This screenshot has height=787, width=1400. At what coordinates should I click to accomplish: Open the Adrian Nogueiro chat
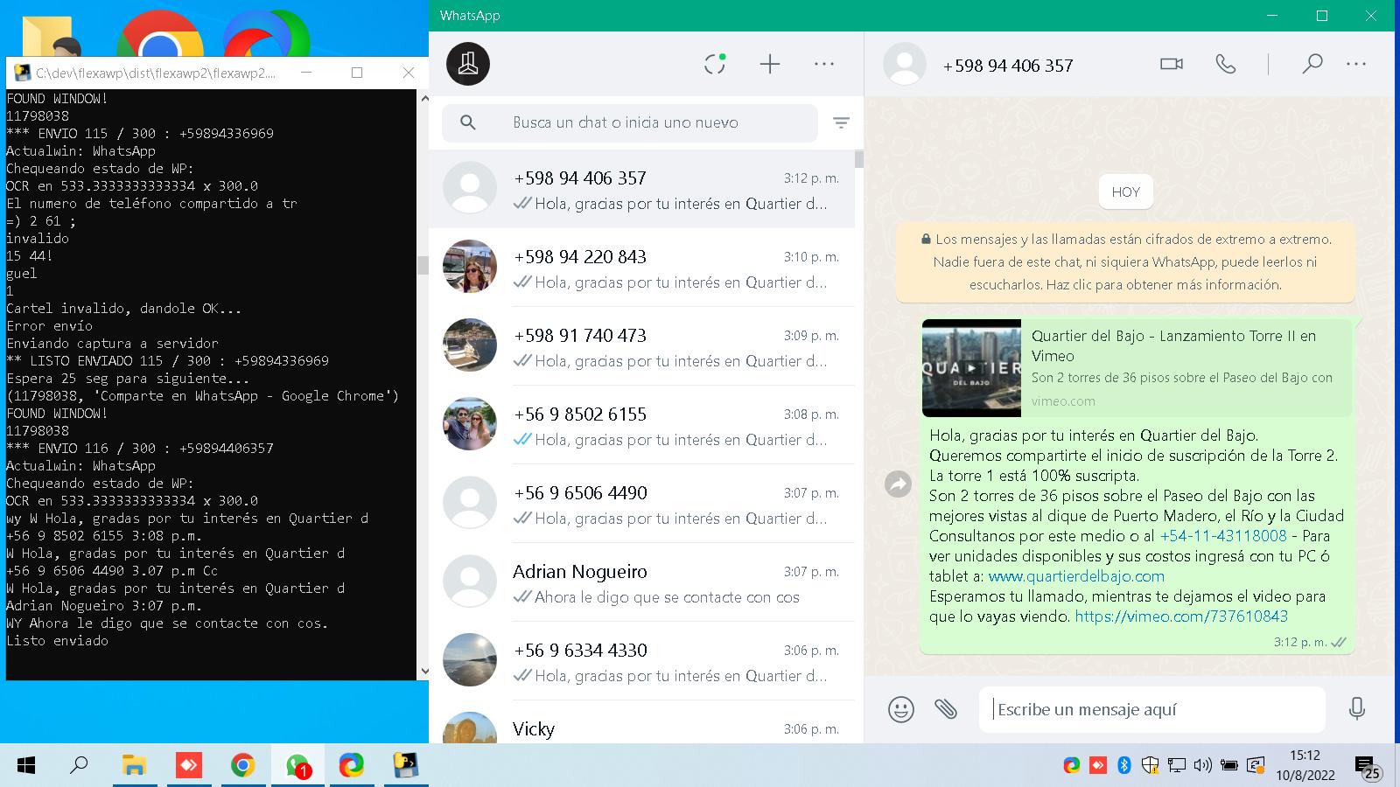coord(641,582)
